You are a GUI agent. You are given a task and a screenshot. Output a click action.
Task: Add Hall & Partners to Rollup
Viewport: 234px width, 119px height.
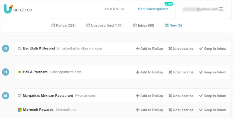pyautogui.click(x=149, y=72)
